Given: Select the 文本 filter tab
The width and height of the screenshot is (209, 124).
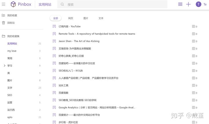Looking at the screenshot, I should [x=101, y=18].
